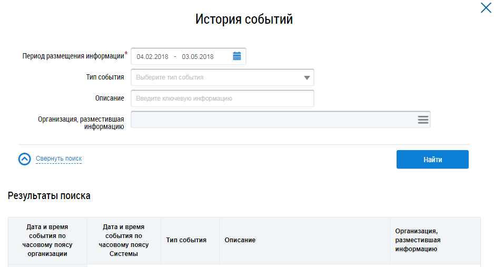Viewport: 494px width, 267px height.
Task: Click the Результаты поиска heading
Action: point(49,196)
